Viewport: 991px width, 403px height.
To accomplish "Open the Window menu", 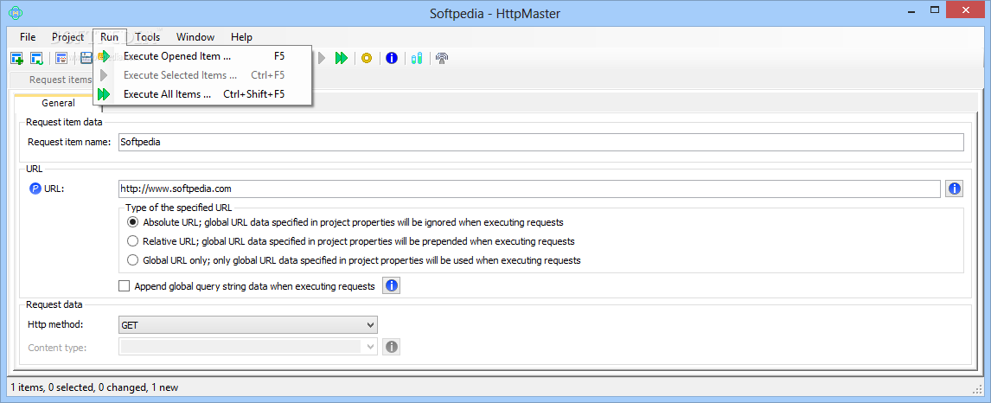I will (x=195, y=36).
